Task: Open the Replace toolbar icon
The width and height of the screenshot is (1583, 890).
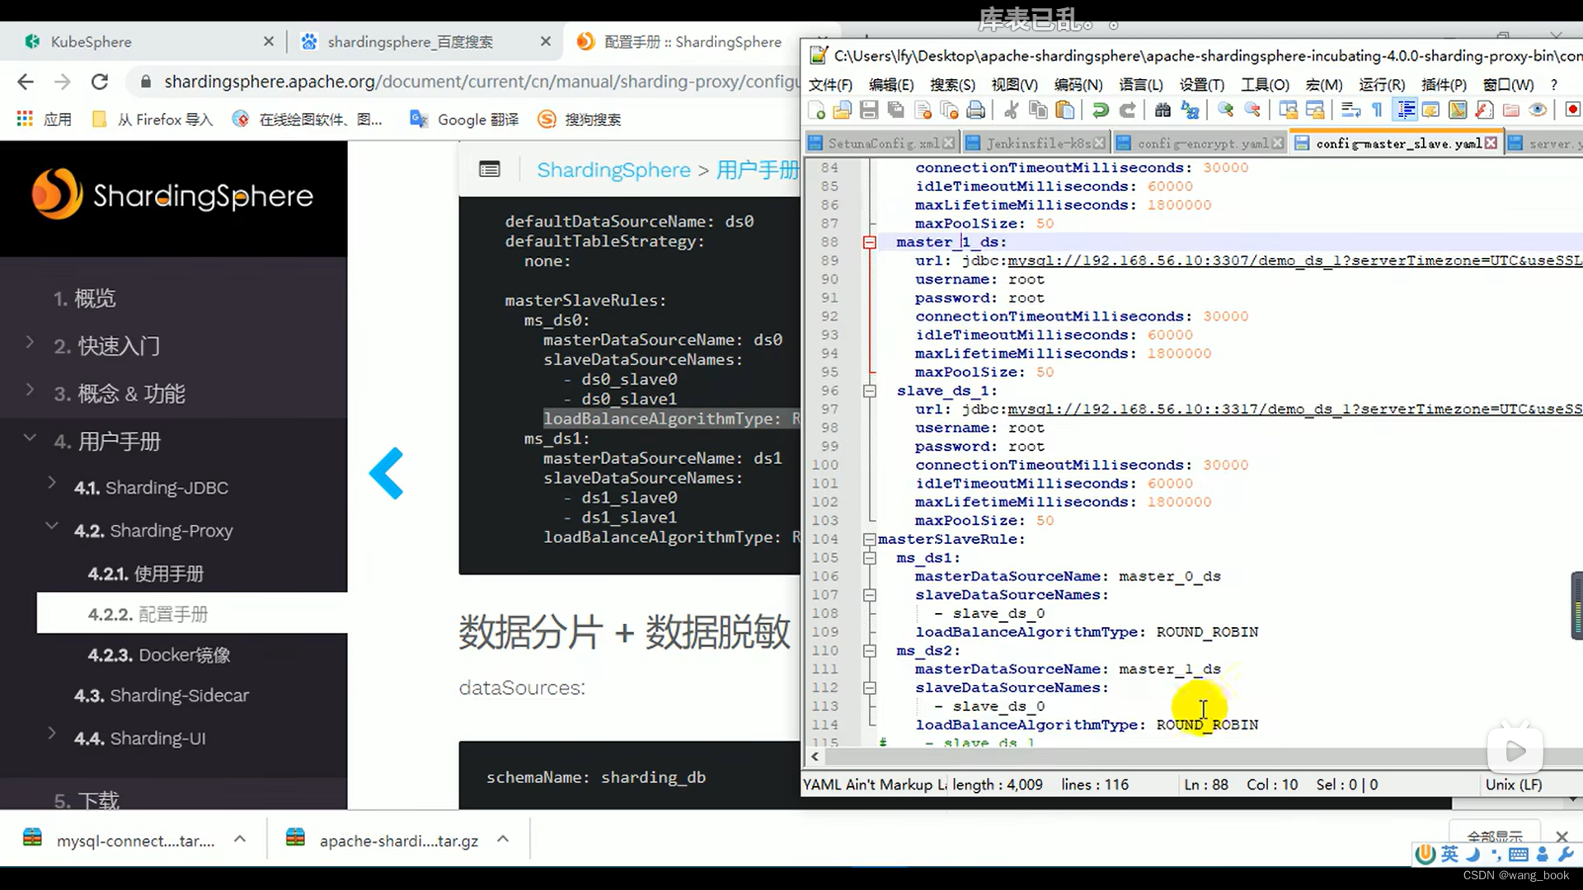Action: [1190, 110]
